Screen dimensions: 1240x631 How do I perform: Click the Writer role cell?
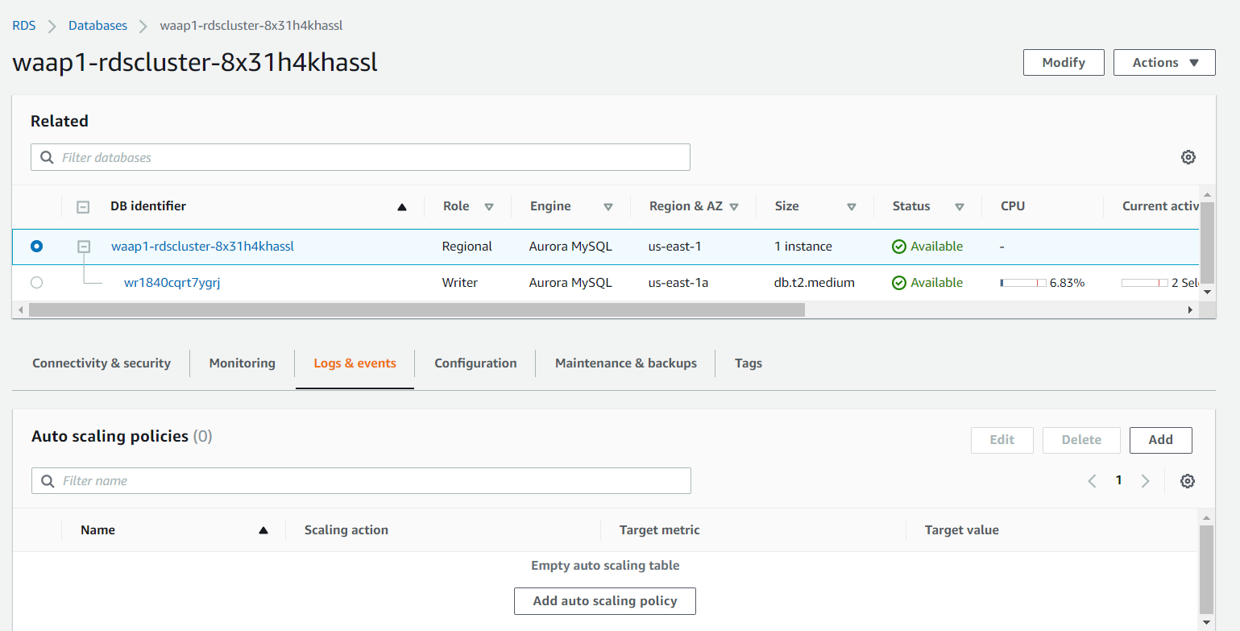pyautogui.click(x=460, y=283)
